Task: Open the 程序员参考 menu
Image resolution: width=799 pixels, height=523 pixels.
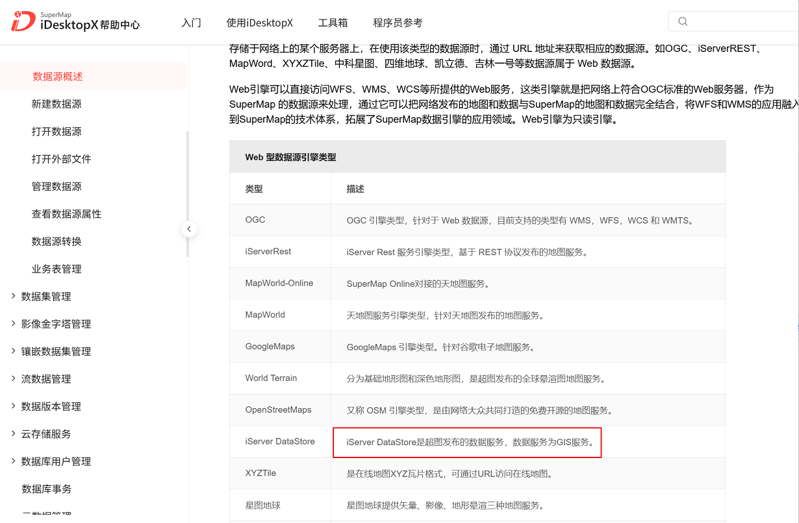Action: [398, 23]
